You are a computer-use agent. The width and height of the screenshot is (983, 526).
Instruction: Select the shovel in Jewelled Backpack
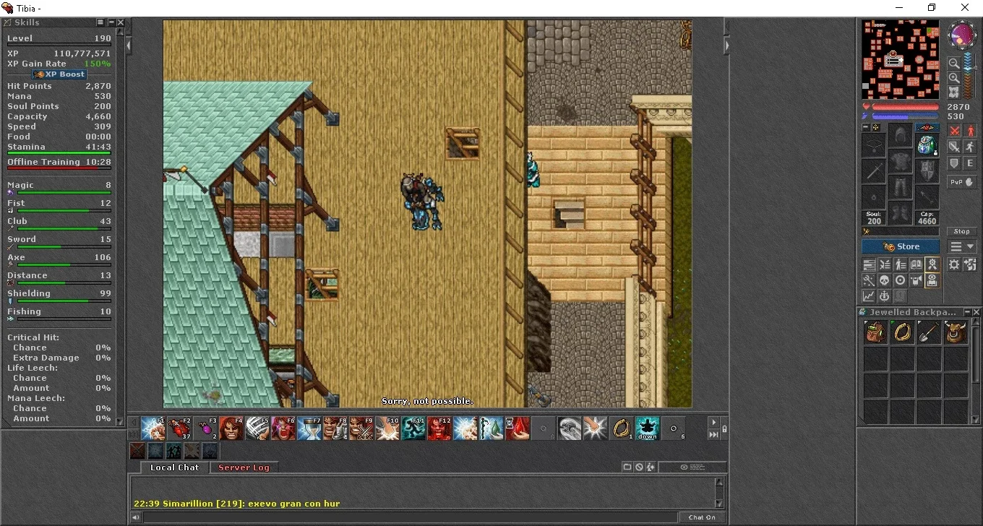click(929, 332)
